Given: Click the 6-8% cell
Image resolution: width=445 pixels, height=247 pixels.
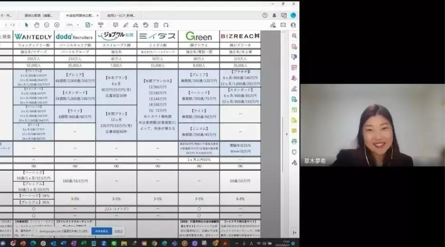Looking at the screenshot, I should 240,199.
